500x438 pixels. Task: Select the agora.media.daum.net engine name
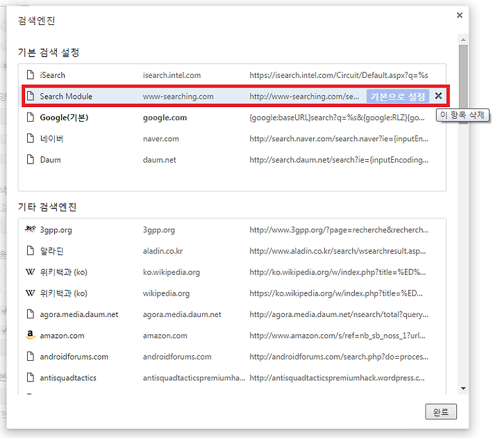click(x=79, y=314)
